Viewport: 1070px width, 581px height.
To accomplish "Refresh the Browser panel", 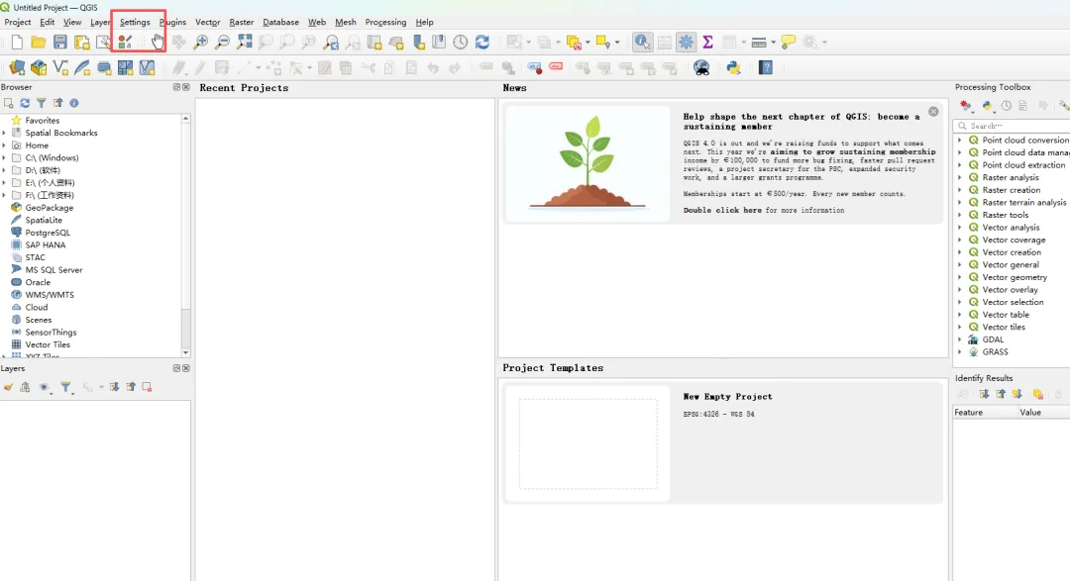I will (x=25, y=103).
